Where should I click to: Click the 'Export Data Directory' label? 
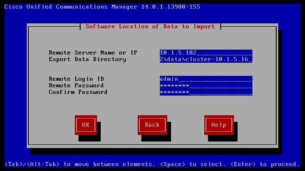[x=87, y=59]
